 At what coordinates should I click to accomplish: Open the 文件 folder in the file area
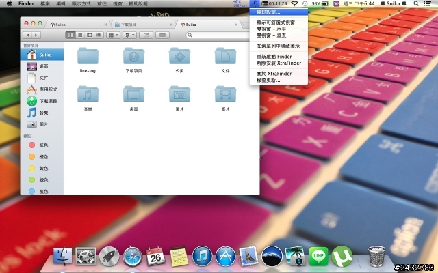[225, 56]
